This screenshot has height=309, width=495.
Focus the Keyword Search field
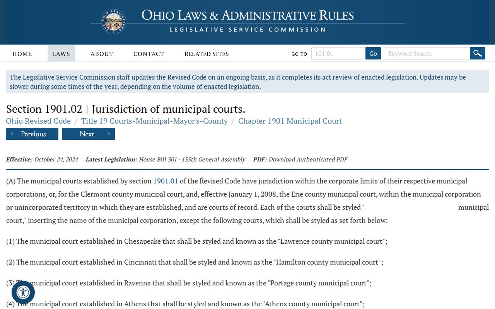coord(427,53)
